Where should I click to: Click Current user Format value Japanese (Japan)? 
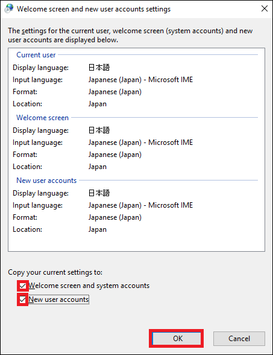115,92
